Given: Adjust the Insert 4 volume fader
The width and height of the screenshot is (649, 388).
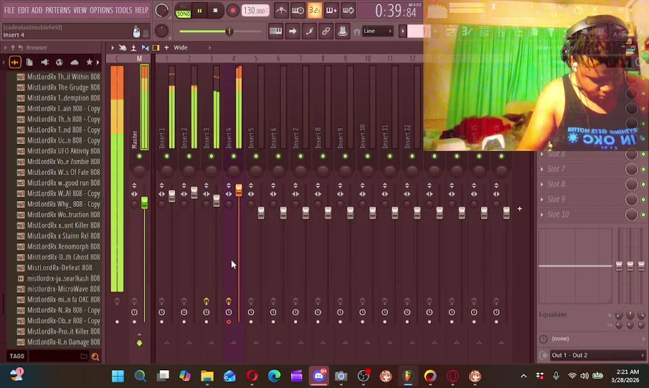Looking at the screenshot, I should pos(238,190).
